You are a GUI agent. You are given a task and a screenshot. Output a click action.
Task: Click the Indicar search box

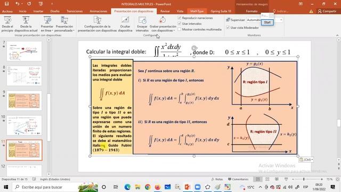[x=281, y=11]
